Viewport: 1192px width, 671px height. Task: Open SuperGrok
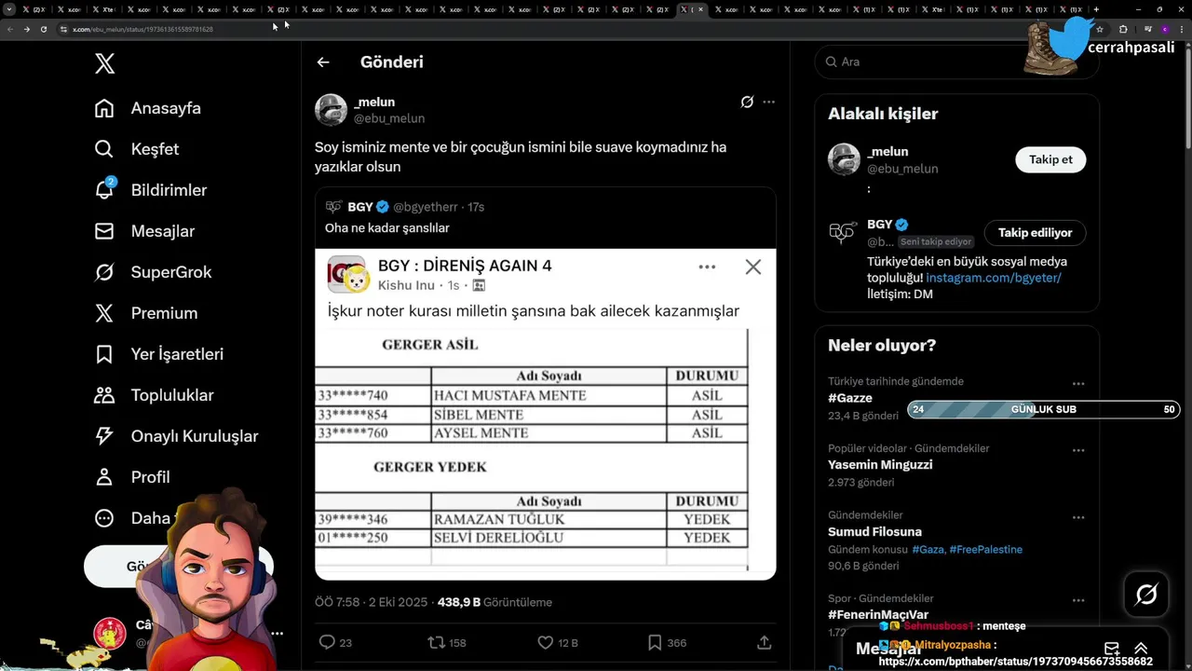pyautogui.click(x=153, y=272)
